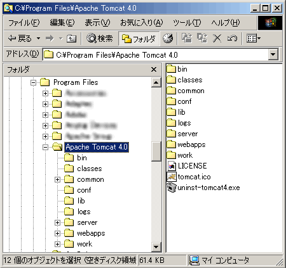
Task: Select classes folder in the tree pane
Action: click(x=90, y=169)
